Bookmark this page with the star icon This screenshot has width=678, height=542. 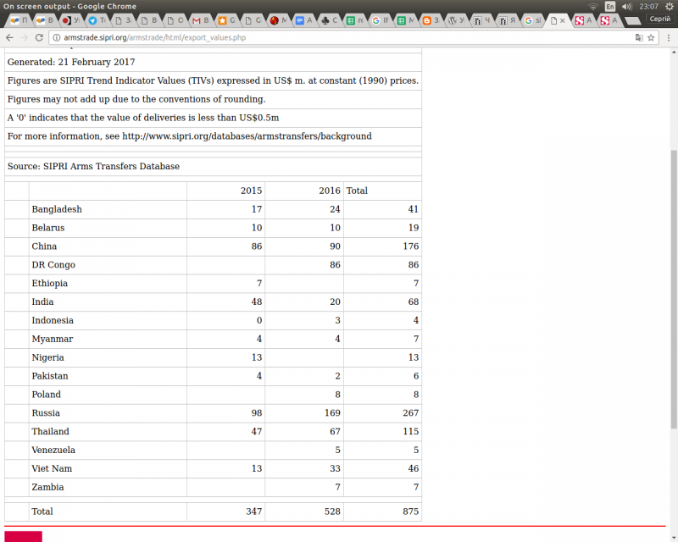pyautogui.click(x=651, y=37)
